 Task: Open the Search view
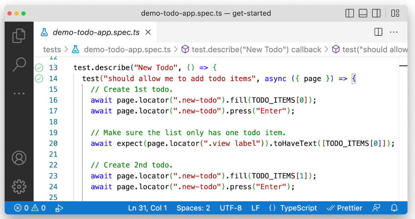19,64
